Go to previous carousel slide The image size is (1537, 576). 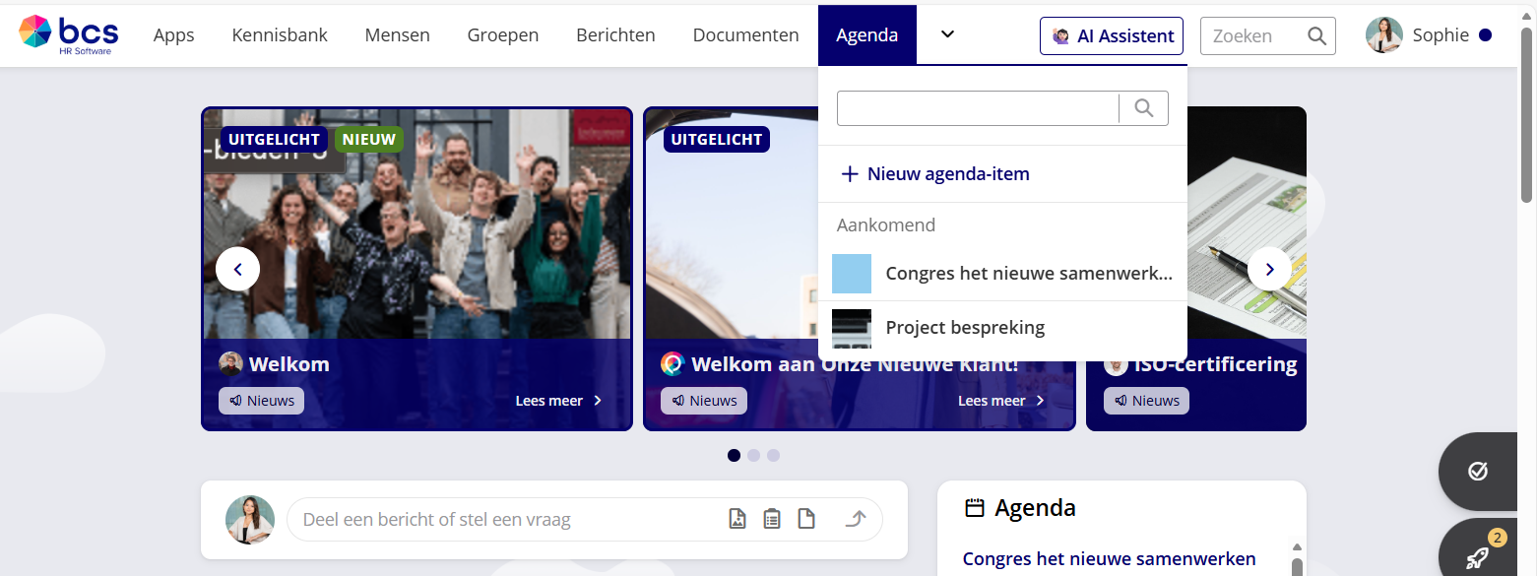[x=237, y=269]
